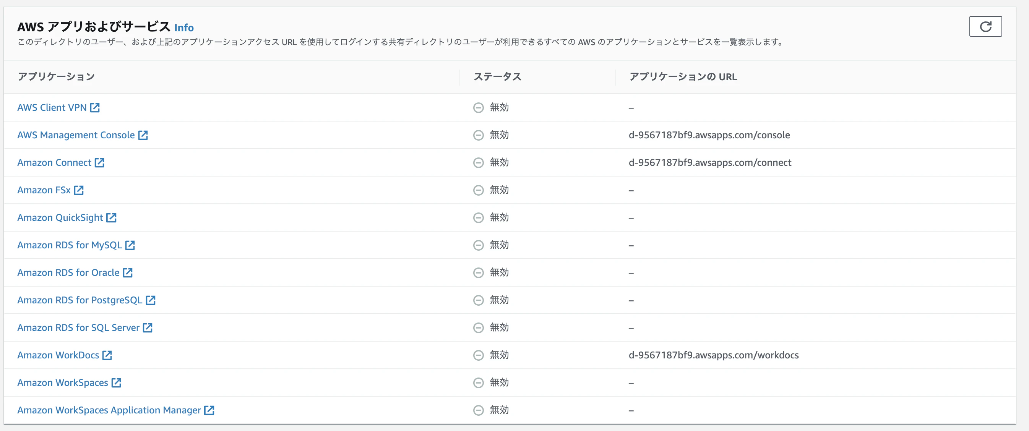Screen dimensions: 1029x431
Task: Click the アプリケーションの URL column header
Action: (683, 77)
